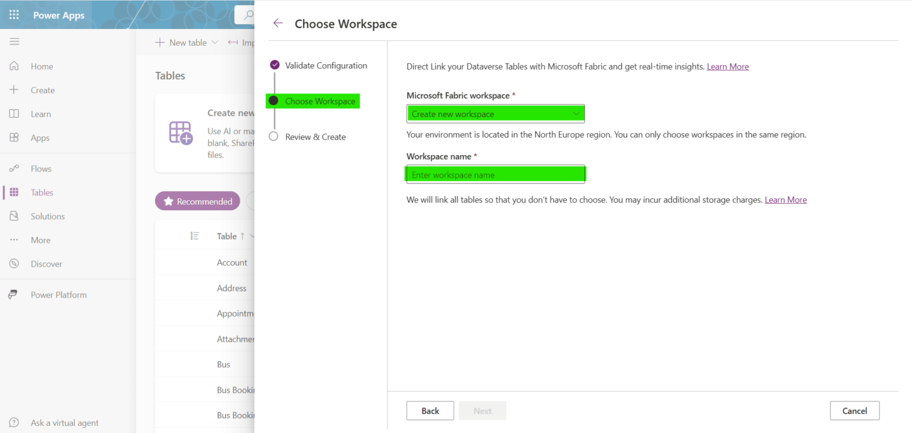Open the Power Apps app launcher waffle
912x433 pixels.
point(14,14)
